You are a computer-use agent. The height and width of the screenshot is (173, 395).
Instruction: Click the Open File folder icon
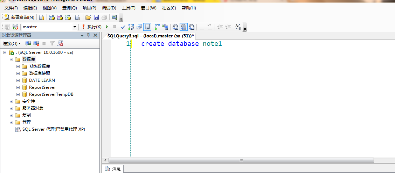[x=88, y=17]
